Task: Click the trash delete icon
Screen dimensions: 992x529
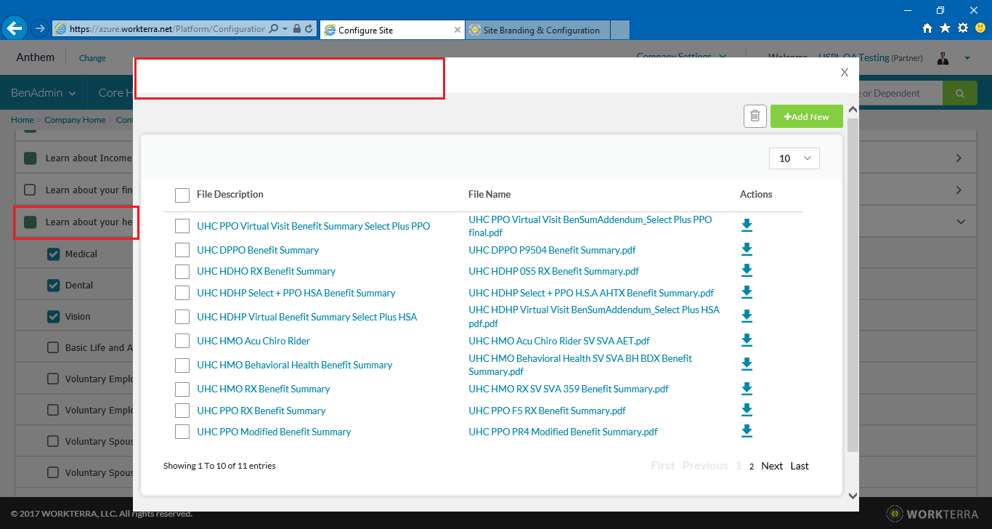Action: pyautogui.click(x=755, y=116)
